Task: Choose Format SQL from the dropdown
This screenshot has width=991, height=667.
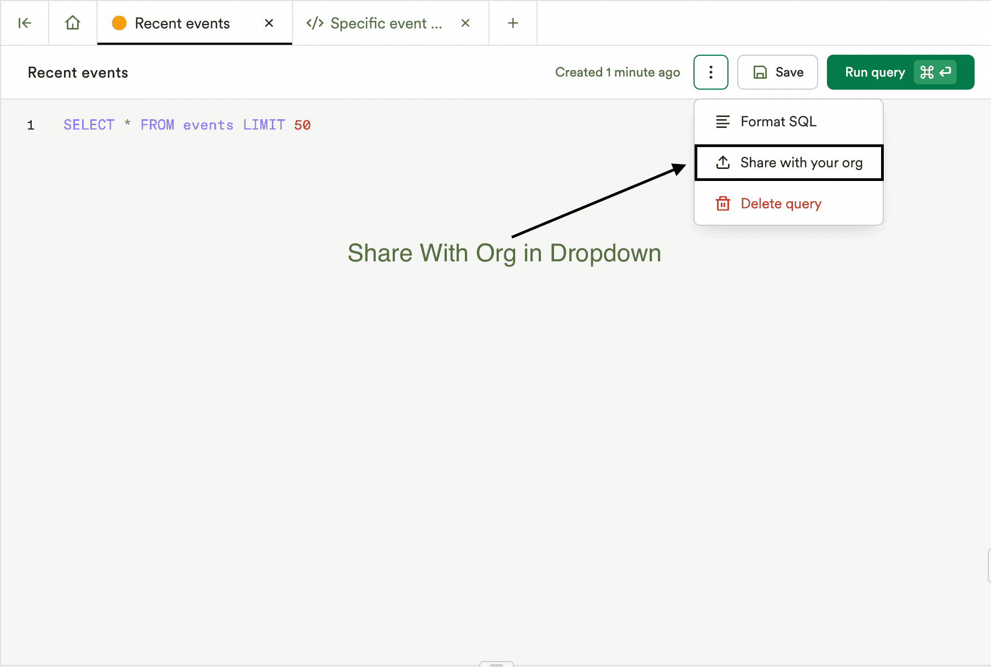Action: 778,121
